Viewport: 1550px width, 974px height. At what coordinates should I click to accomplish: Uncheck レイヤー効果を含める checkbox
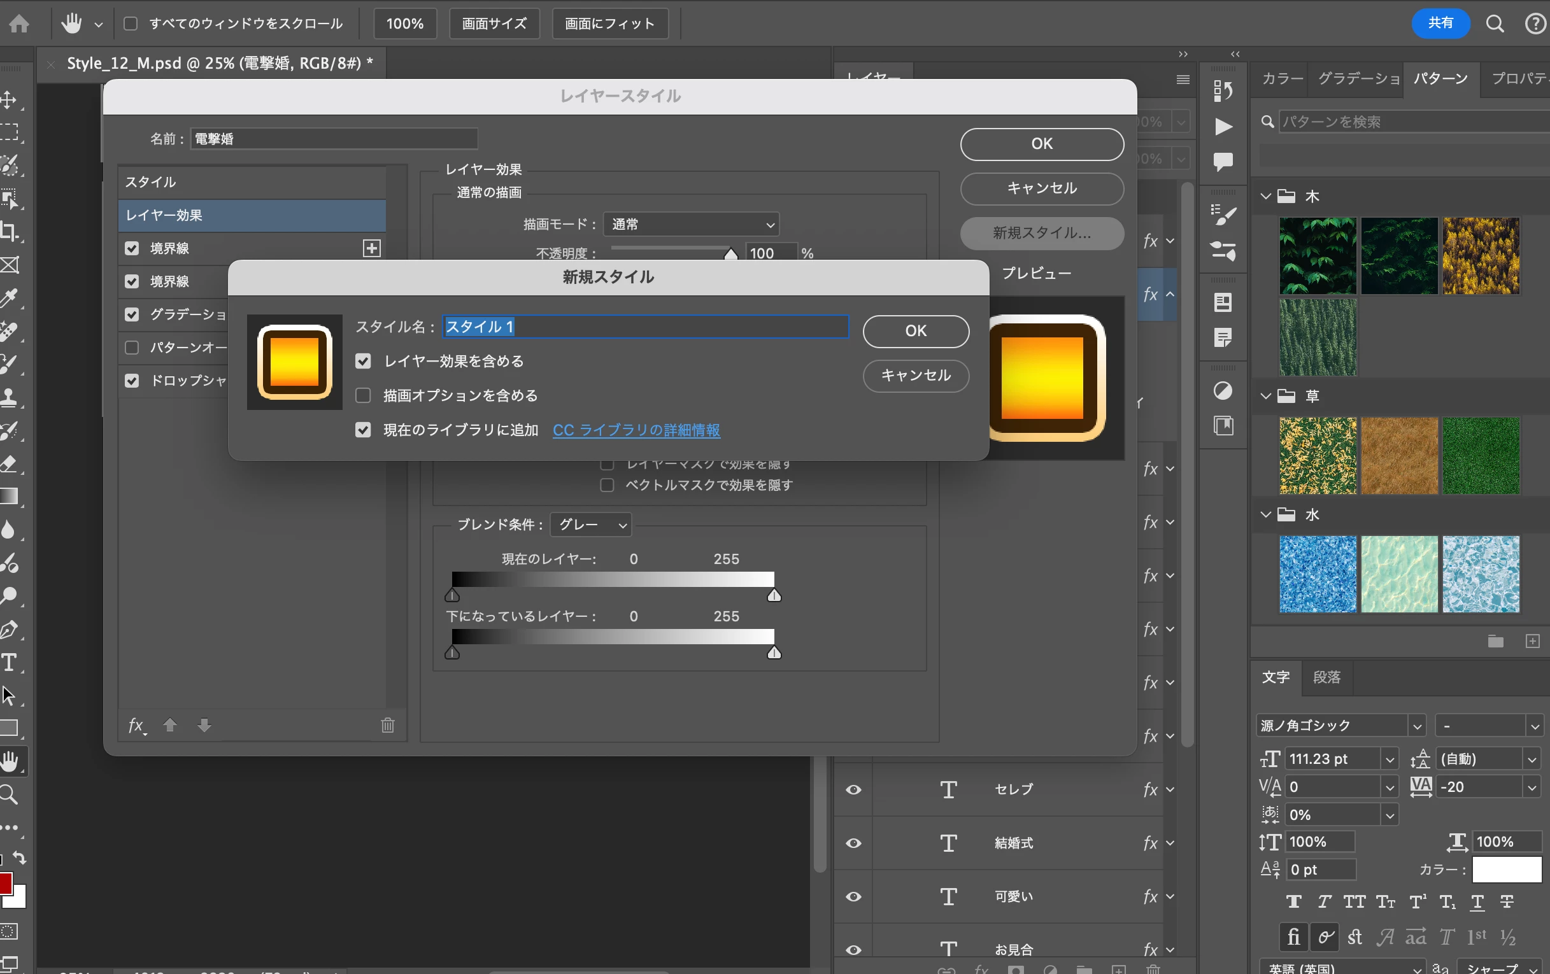pyautogui.click(x=364, y=362)
